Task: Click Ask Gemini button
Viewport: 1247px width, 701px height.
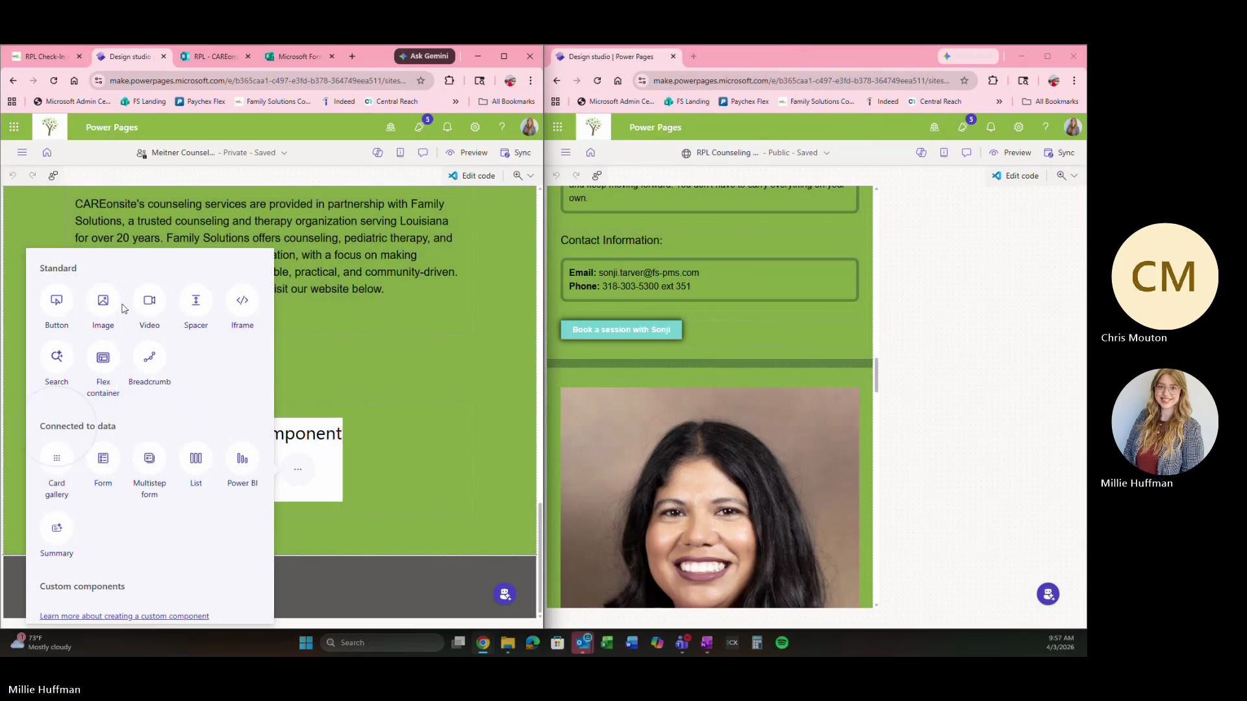Action: pyautogui.click(x=424, y=56)
